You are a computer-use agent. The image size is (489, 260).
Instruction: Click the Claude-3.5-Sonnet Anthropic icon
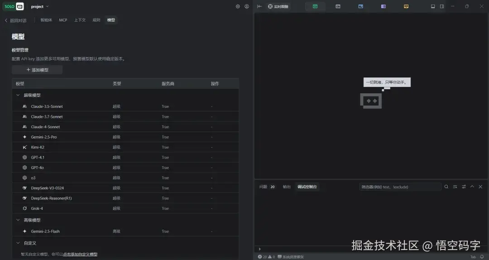point(24,106)
